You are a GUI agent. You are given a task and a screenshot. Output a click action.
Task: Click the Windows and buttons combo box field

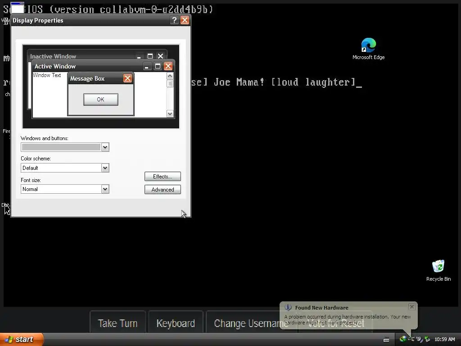tap(65, 147)
